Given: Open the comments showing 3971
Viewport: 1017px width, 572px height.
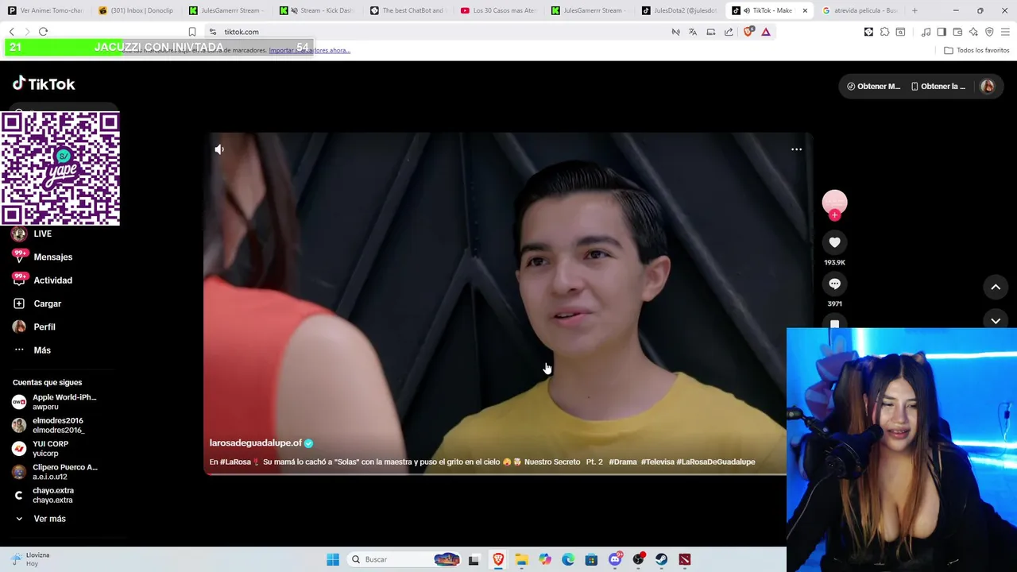Looking at the screenshot, I should click(834, 284).
